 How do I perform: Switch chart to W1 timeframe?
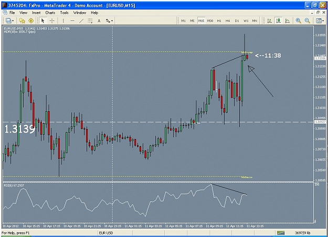[x=246, y=20]
